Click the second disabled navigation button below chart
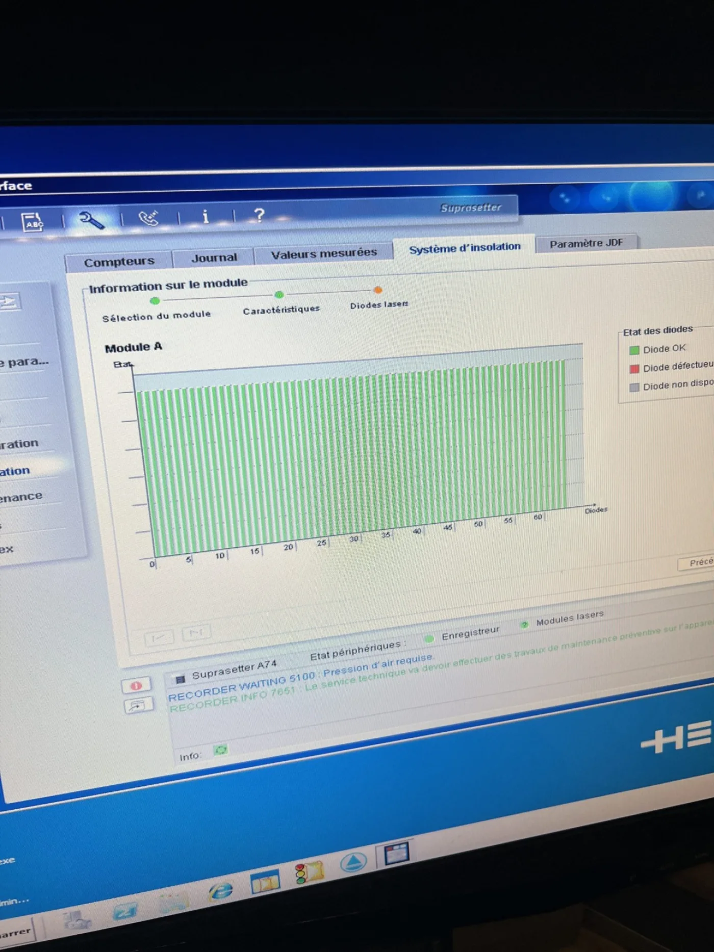This screenshot has width=714, height=952. click(x=196, y=633)
